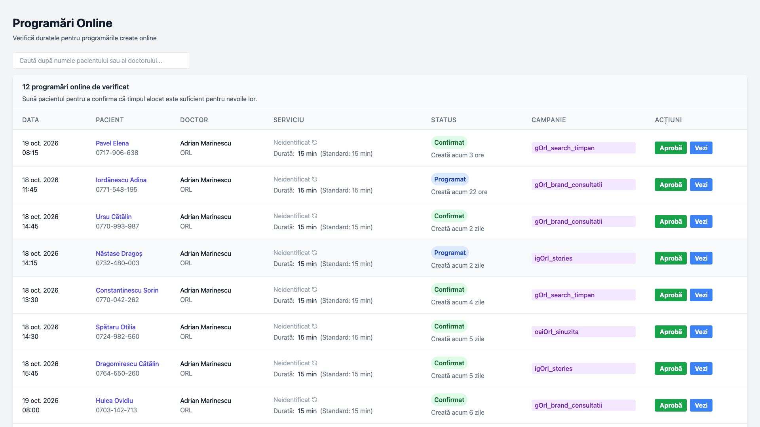
Task: Click the STATUS column header
Action: click(444, 120)
